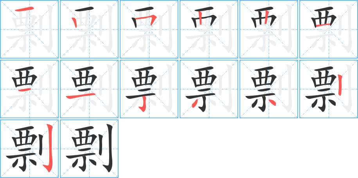Choose twelfth frame with short red knife-radical stroke
The height and width of the screenshot is (178, 358).
(329, 89)
